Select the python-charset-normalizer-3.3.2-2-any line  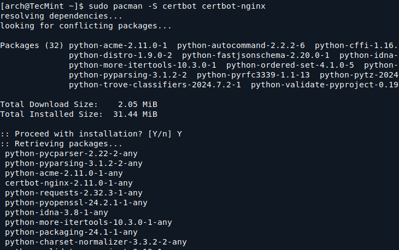tap(96, 242)
